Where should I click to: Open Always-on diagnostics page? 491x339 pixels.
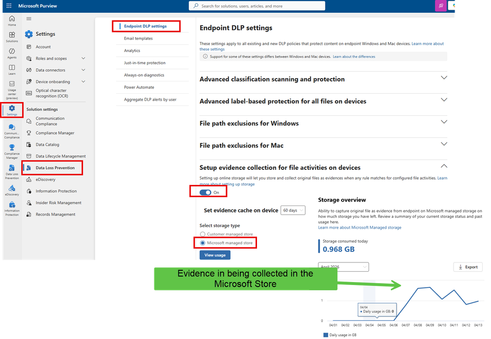[144, 75]
